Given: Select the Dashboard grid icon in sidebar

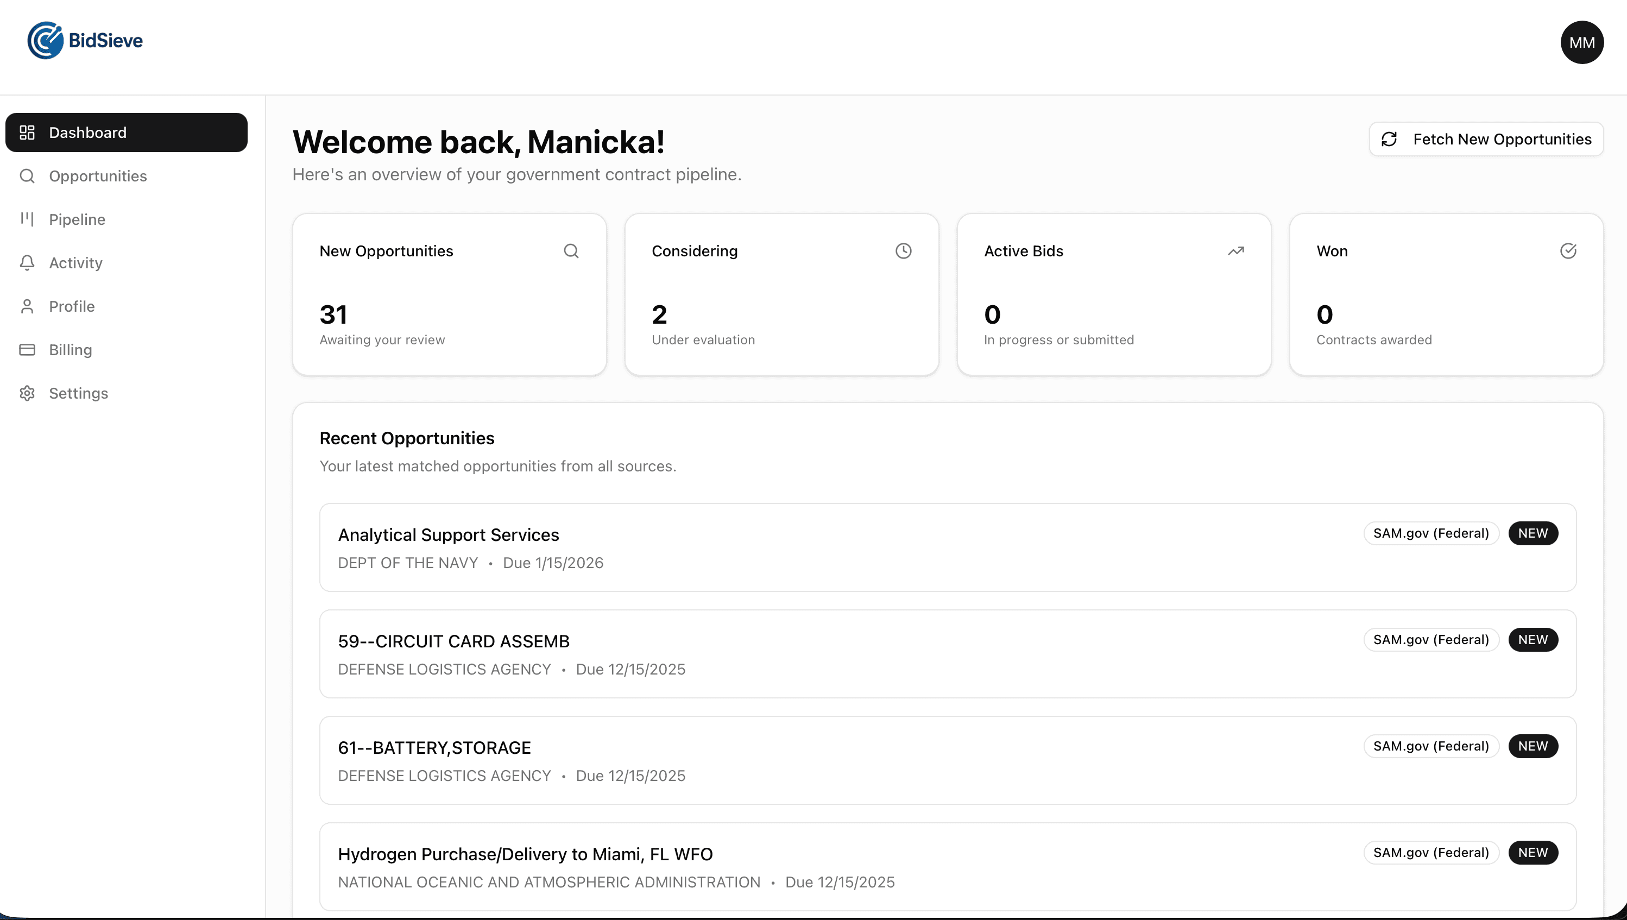Looking at the screenshot, I should [x=27, y=133].
